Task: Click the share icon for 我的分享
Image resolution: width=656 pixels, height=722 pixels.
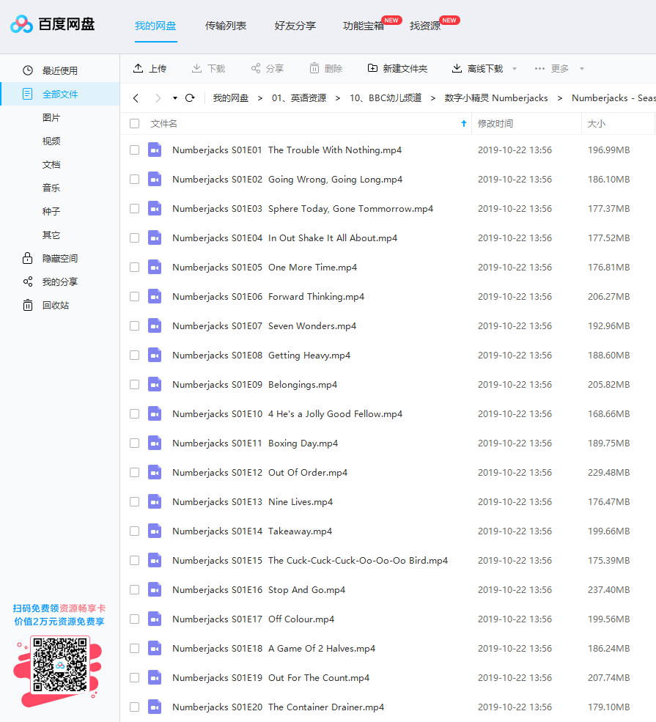Action: tap(28, 281)
